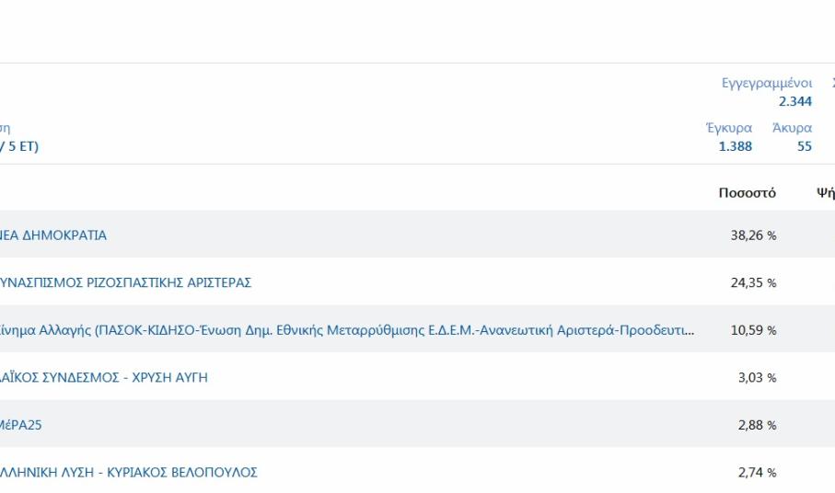
Task: Select the 10,59 % percentage cell
Action: [753, 330]
